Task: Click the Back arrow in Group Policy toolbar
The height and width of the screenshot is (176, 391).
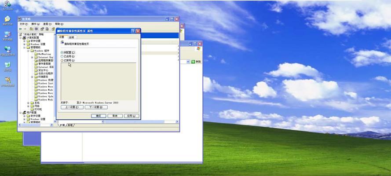Action: (x=20, y=29)
